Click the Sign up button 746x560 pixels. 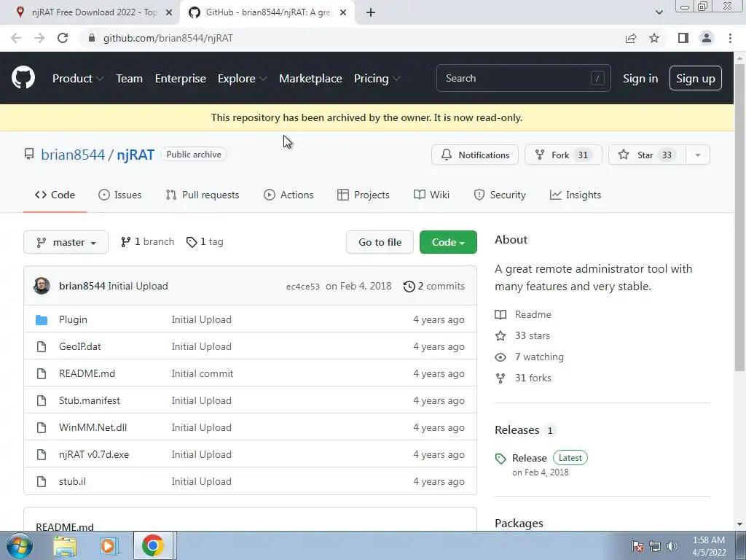[696, 78]
